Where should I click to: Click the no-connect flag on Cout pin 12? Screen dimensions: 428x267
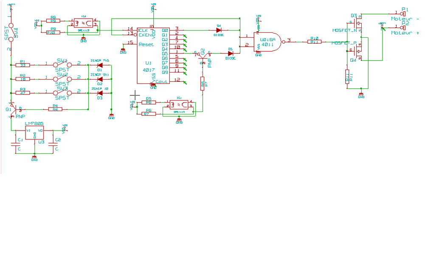tap(185, 83)
